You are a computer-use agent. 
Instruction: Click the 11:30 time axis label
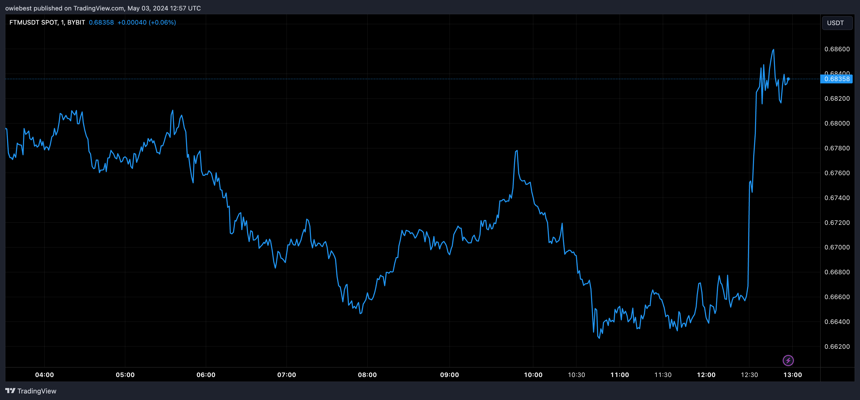pyautogui.click(x=663, y=375)
